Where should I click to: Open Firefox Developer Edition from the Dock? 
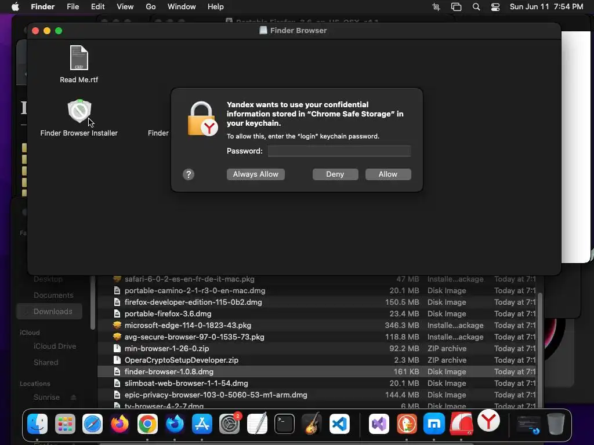(x=175, y=424)
